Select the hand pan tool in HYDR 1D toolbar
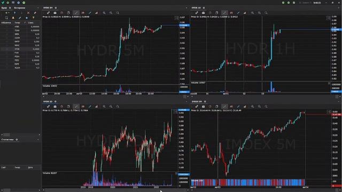 click(68, 107)
